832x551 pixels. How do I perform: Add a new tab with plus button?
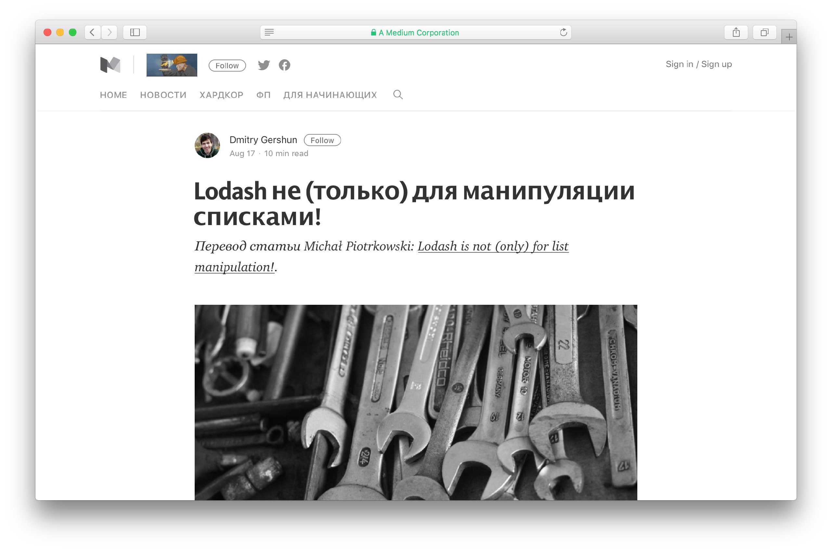coord(789,37)
